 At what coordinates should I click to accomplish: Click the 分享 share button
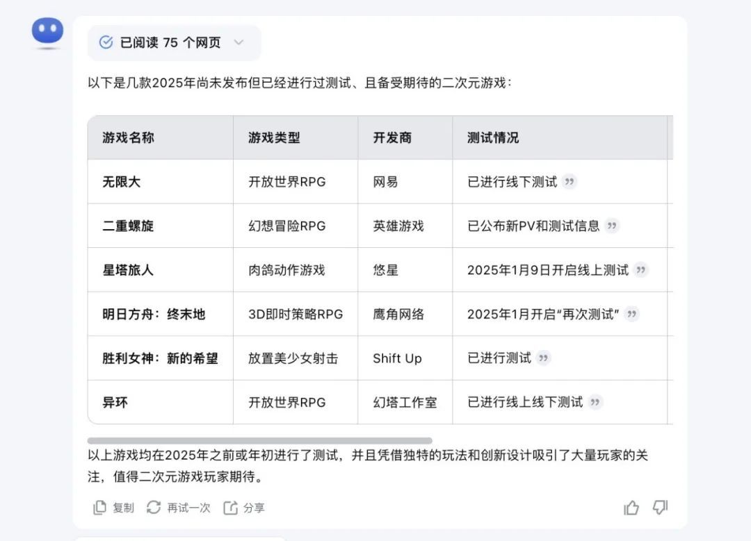(x=244, y=508)
